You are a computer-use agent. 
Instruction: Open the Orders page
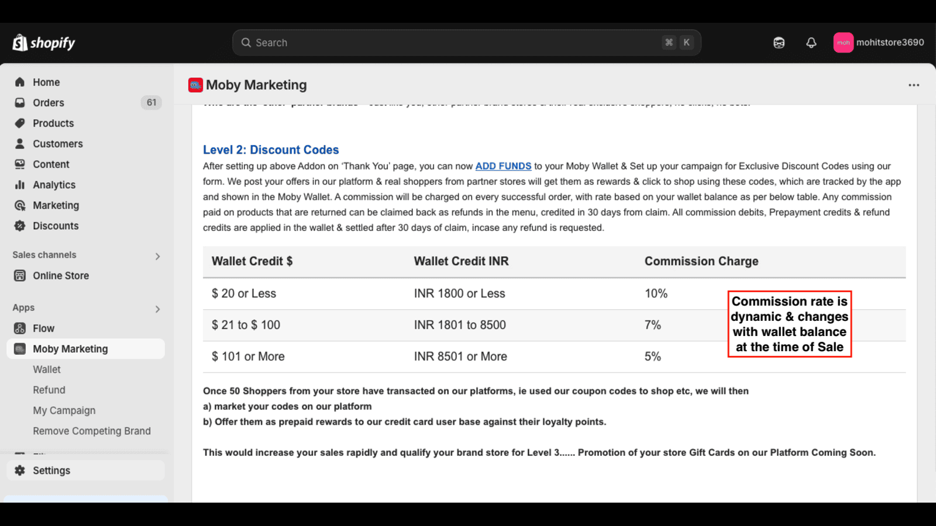(x=49, y=103)
